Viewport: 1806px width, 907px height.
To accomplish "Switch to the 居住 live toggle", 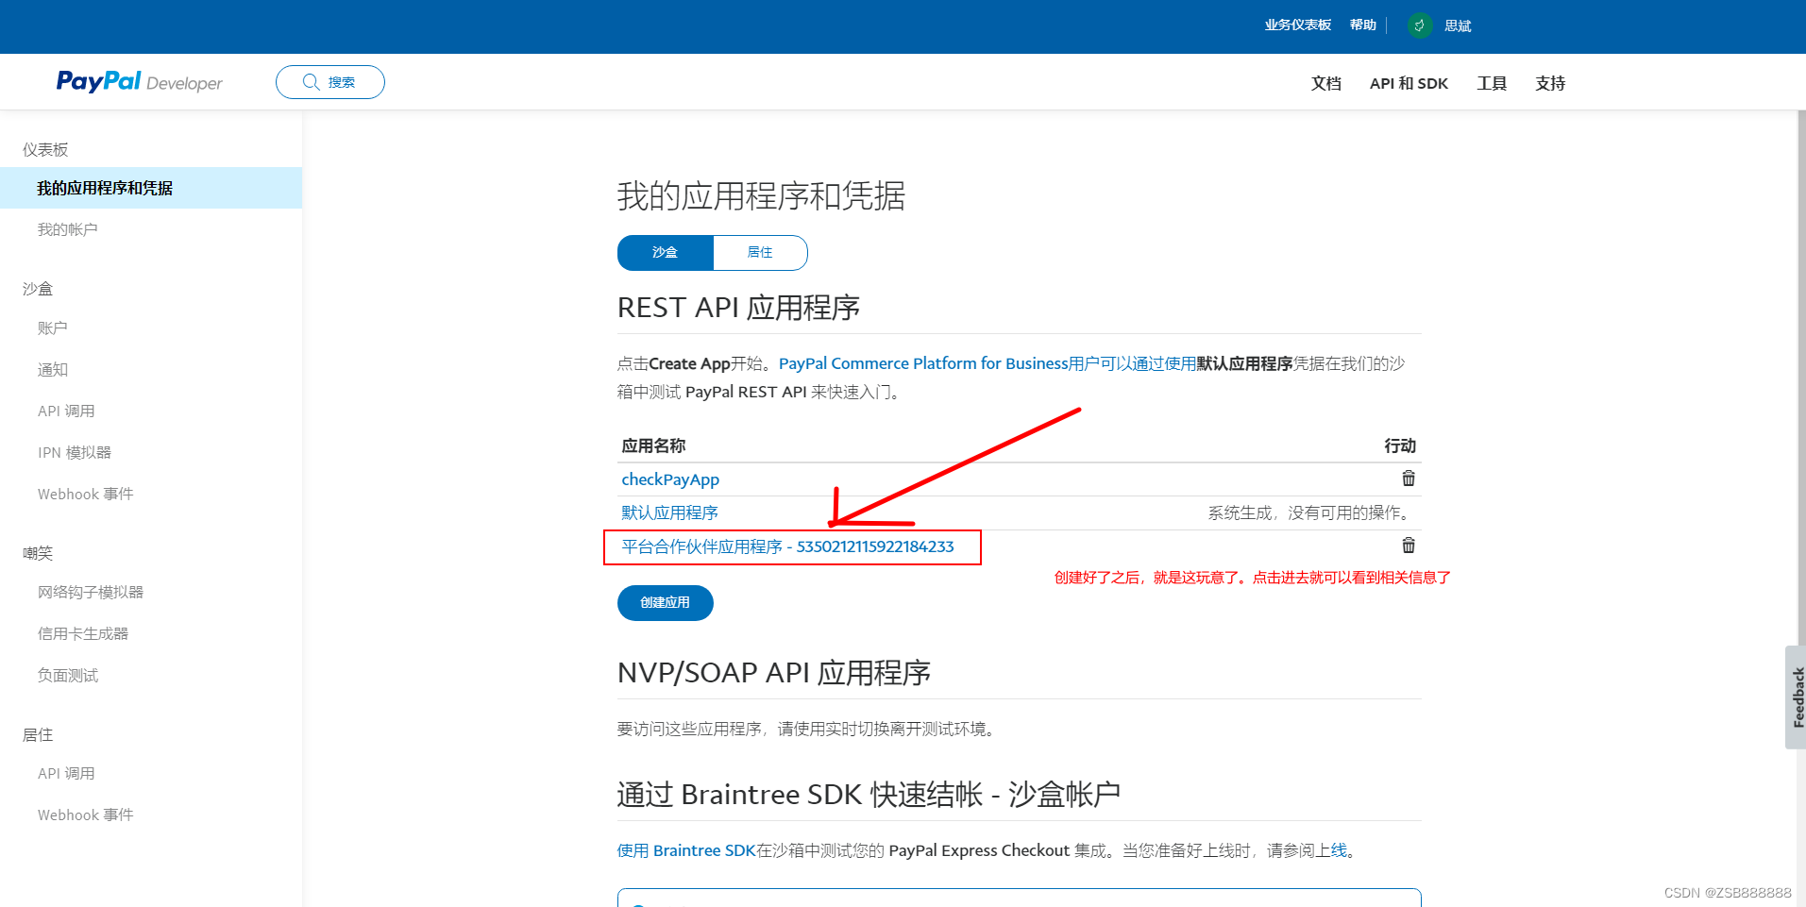I will pos(760,253).
